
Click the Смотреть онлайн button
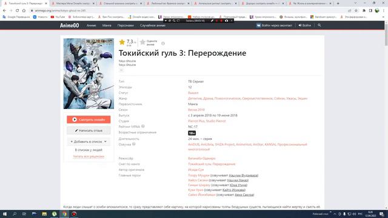(x=89, y=120)
